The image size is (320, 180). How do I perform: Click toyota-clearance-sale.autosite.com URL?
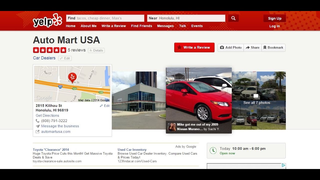coord(57,161)
